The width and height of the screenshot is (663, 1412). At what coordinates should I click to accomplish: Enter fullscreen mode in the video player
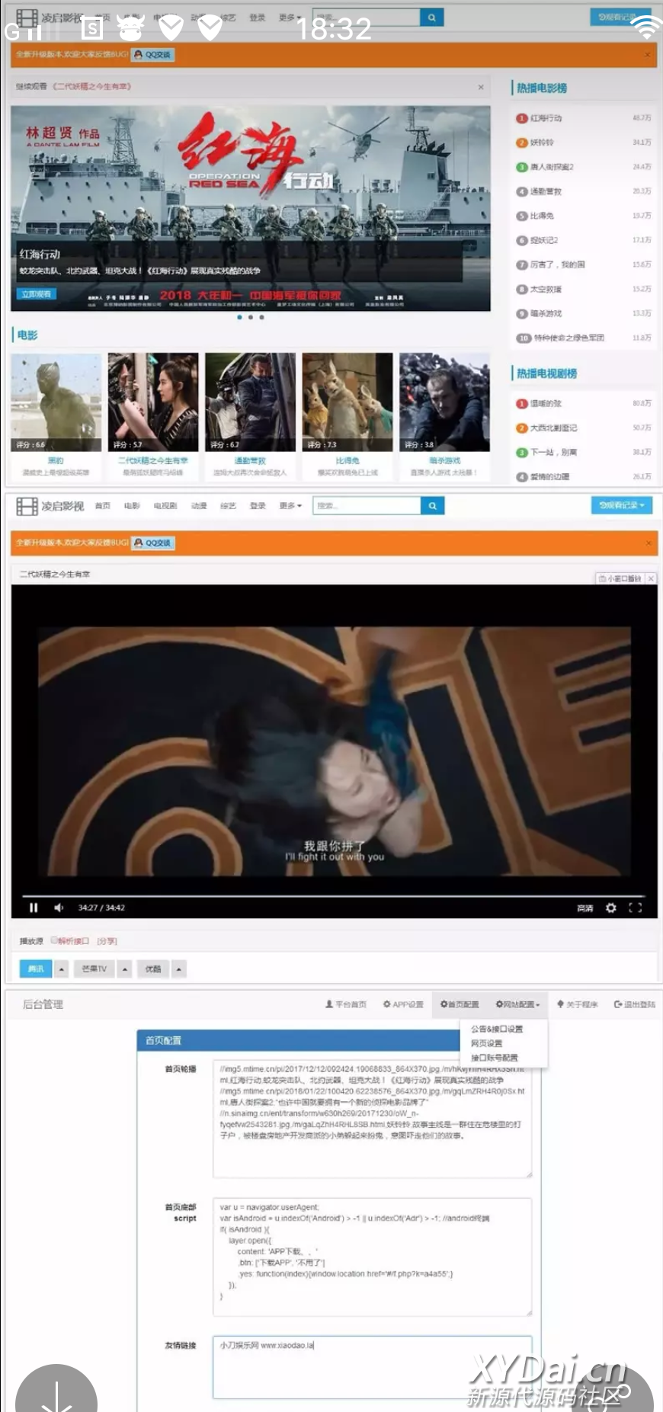tap(635, 908)
